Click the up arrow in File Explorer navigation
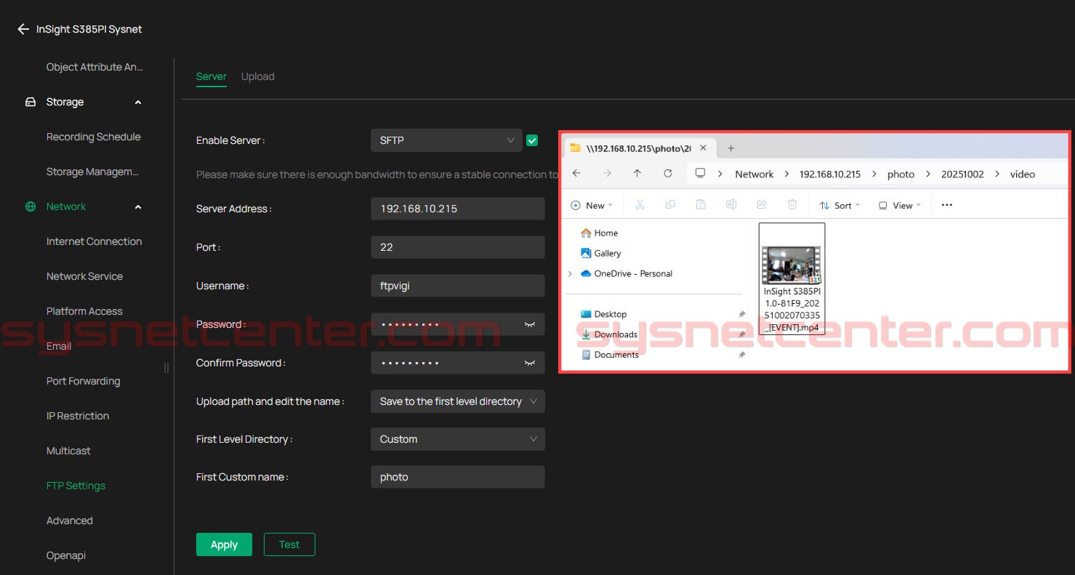 point(637,174)
